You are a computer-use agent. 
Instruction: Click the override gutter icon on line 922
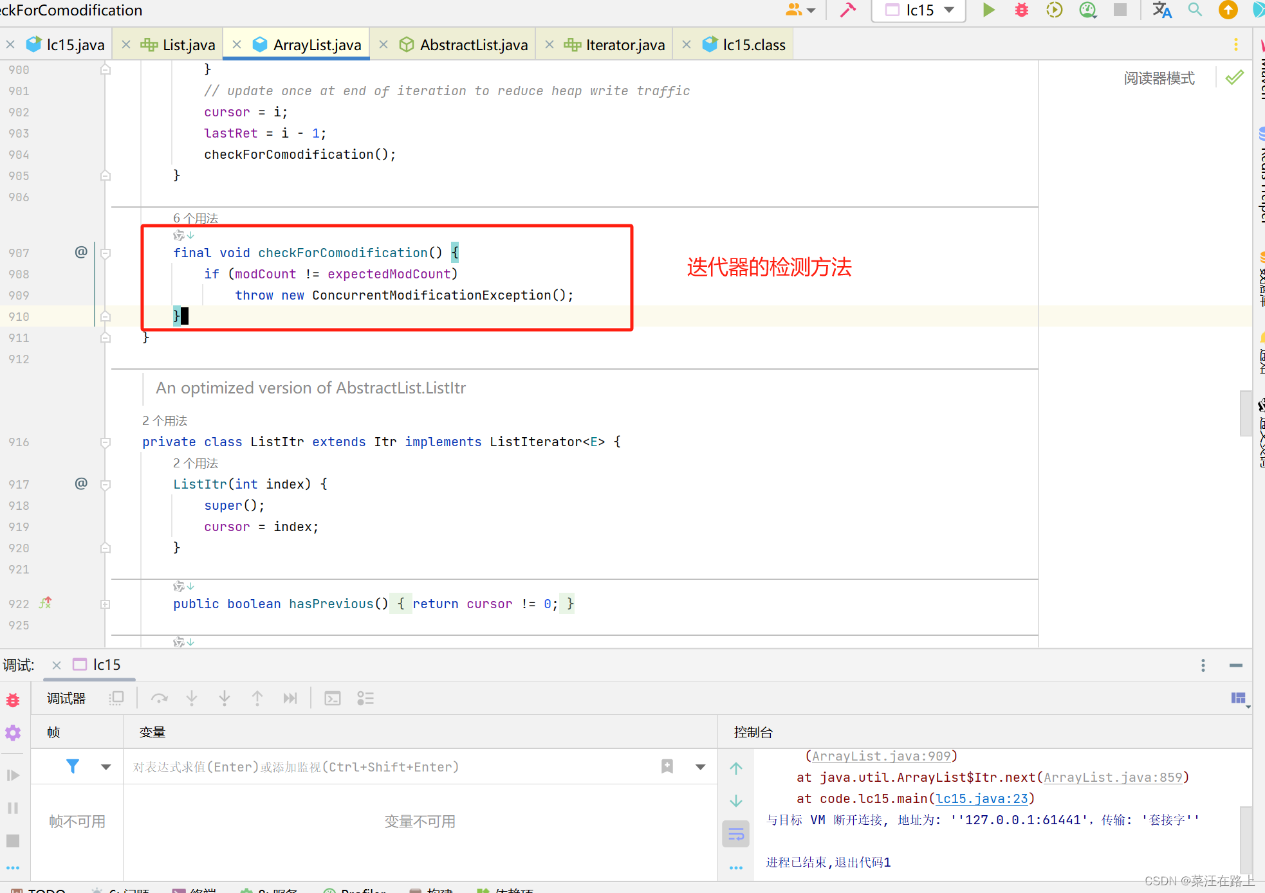45,603
